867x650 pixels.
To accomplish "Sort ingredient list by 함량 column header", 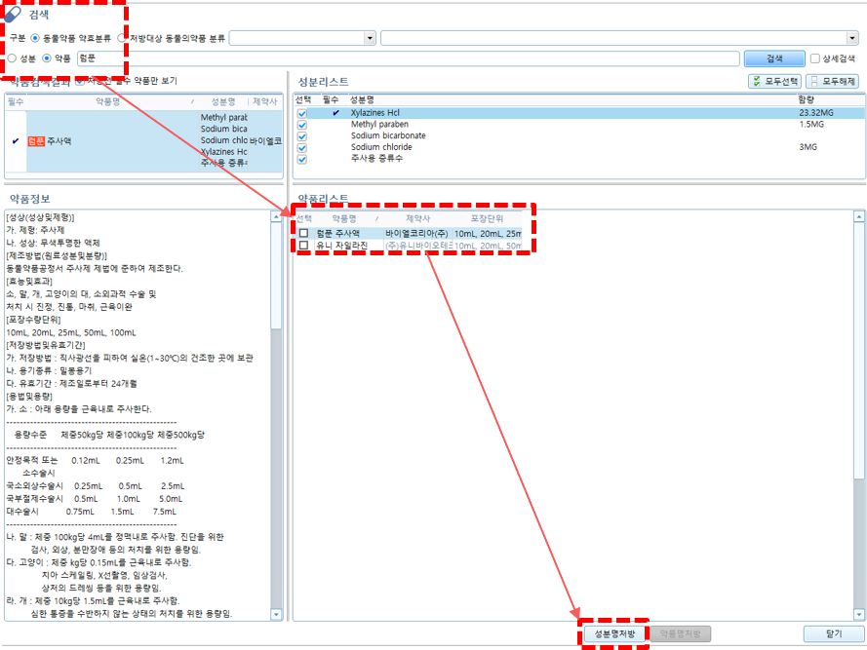I will 806,99.
